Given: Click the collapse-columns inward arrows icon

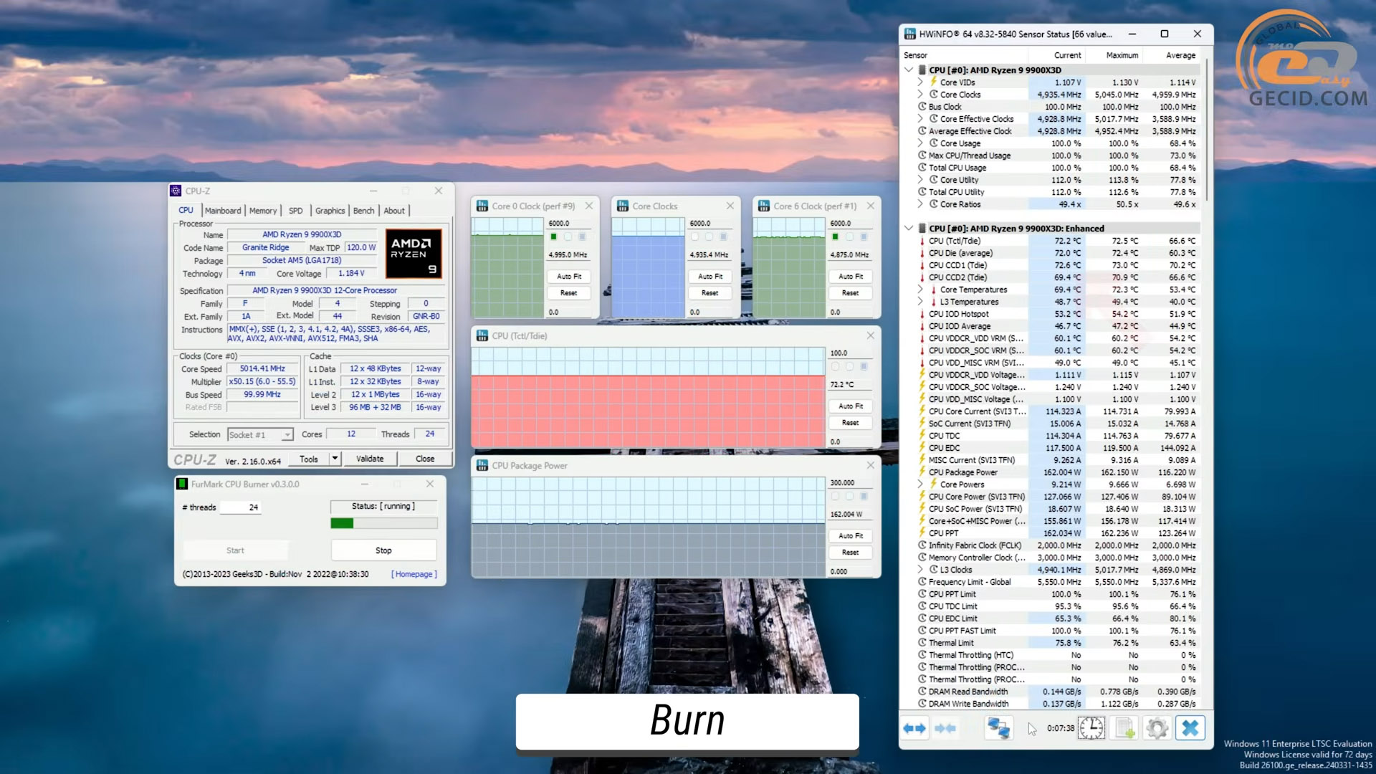Looking at the screenshot, I should pyautogui.click(x=945, y=728).
